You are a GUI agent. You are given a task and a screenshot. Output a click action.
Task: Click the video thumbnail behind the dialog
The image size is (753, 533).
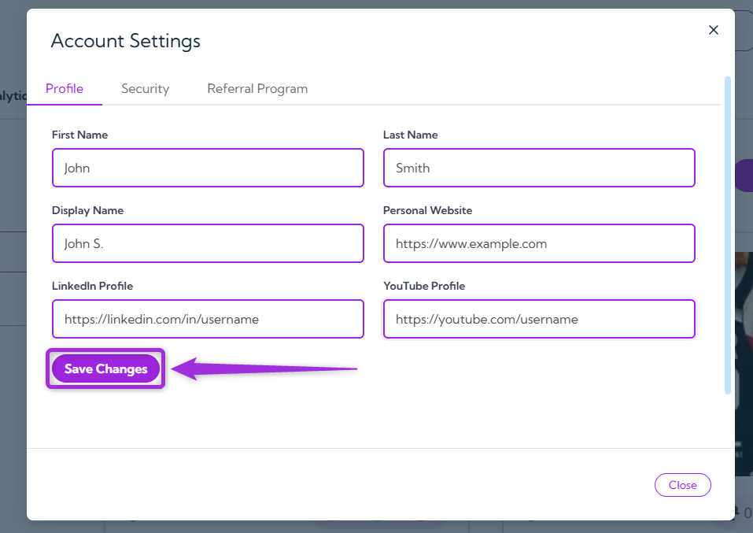click(x=747, y=346)
